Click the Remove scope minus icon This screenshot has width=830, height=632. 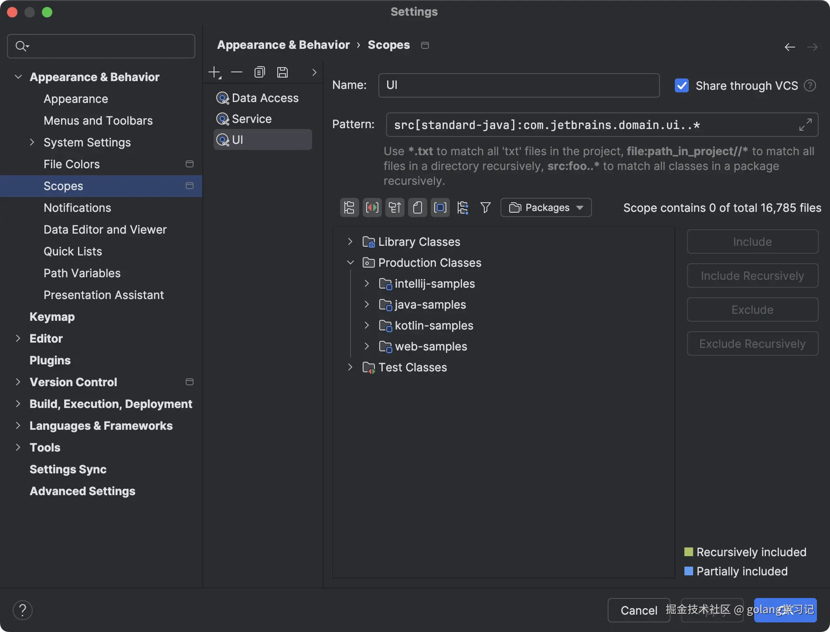pos(237,72)
